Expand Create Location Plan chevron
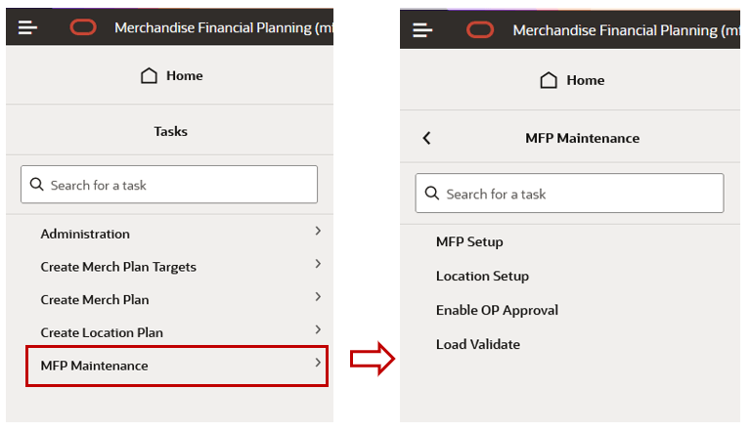751x432 pixels. (x=318, y=329)
